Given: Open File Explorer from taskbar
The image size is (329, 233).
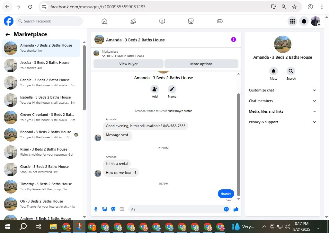Looking at the screenshot, I should pos(53,227).
